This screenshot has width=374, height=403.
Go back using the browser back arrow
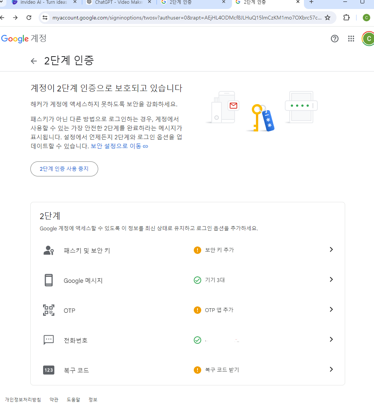pyautogui.click(x=2, y=18)
